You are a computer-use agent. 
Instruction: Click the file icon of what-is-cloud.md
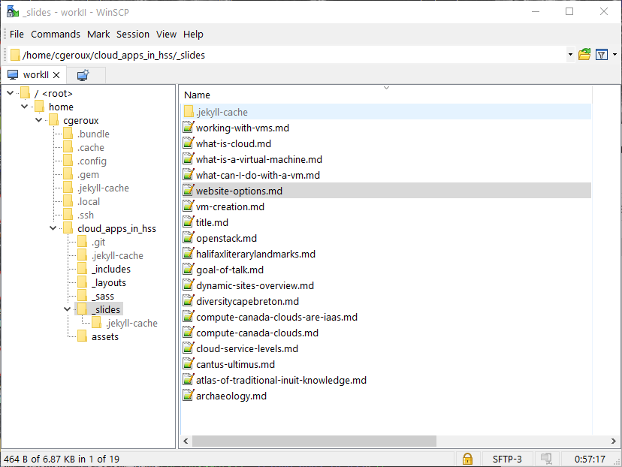coord(188,143)
